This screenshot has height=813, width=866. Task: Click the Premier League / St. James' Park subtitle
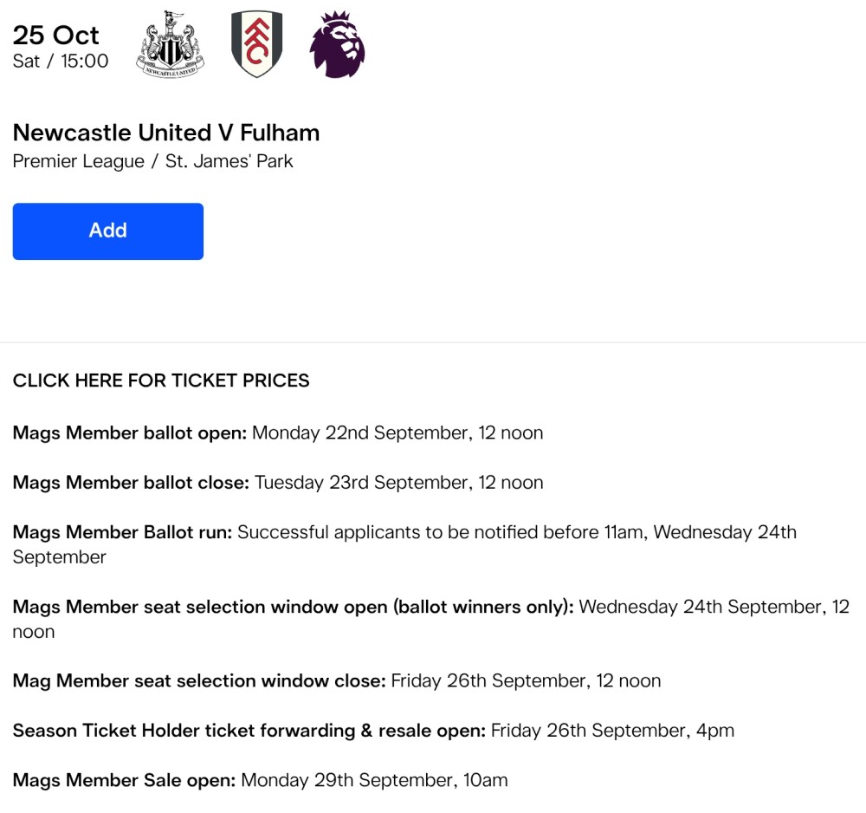[x=153, y=161]
